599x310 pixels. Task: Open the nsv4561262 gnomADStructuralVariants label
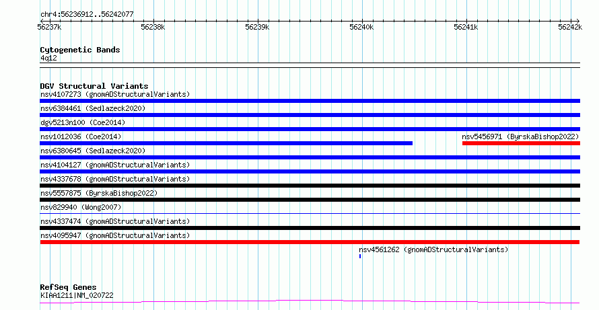433,249
